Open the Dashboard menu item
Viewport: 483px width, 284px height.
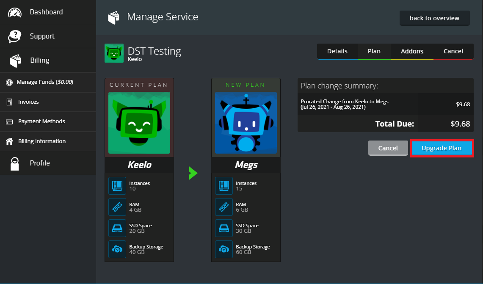pyautogui.click(x=48, y=12)
